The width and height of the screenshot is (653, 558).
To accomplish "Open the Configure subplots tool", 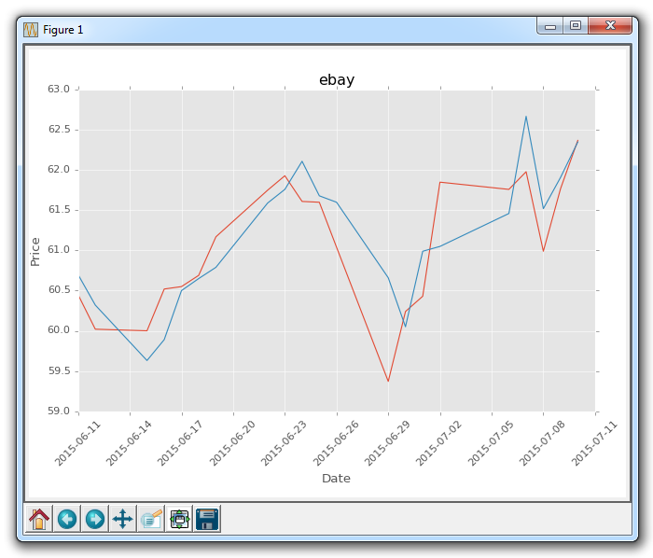I will click(x=179, y=519).
